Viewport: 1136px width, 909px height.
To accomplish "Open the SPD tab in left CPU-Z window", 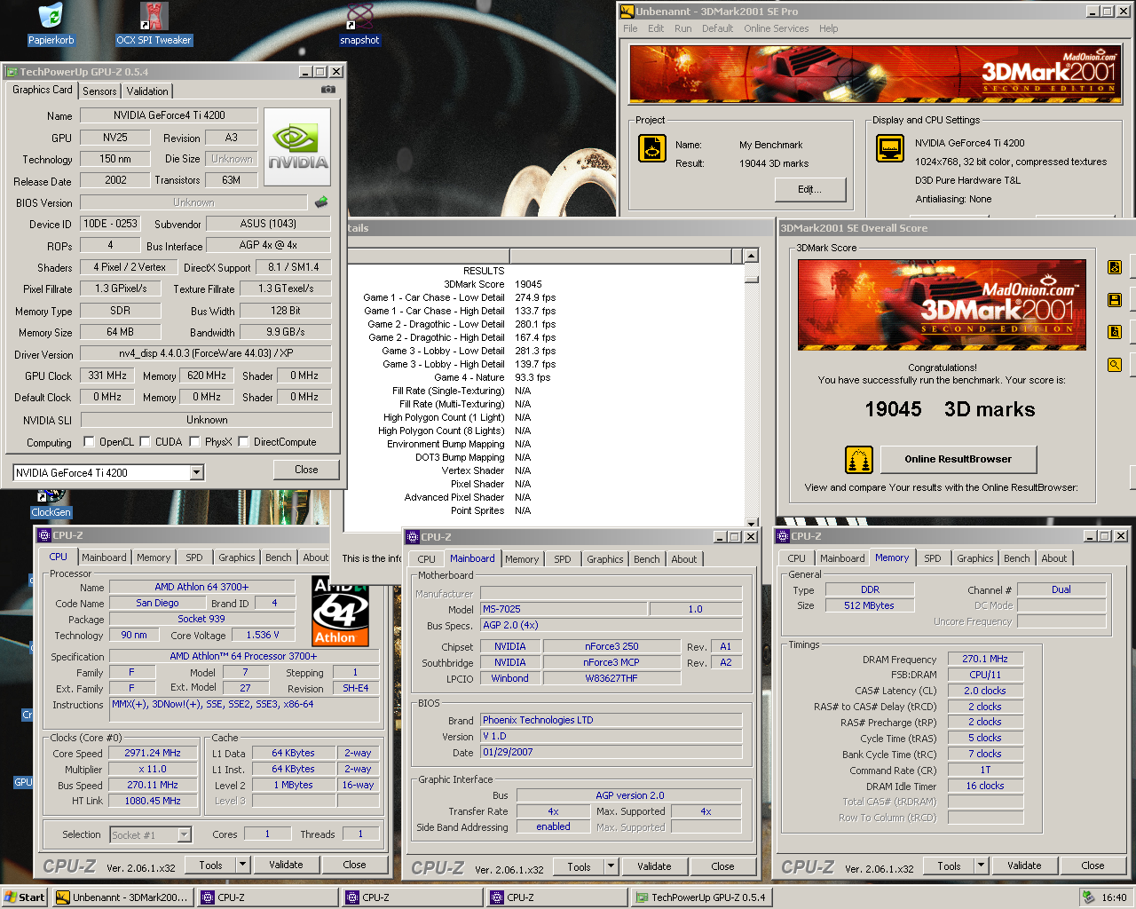I will point(194,557).
